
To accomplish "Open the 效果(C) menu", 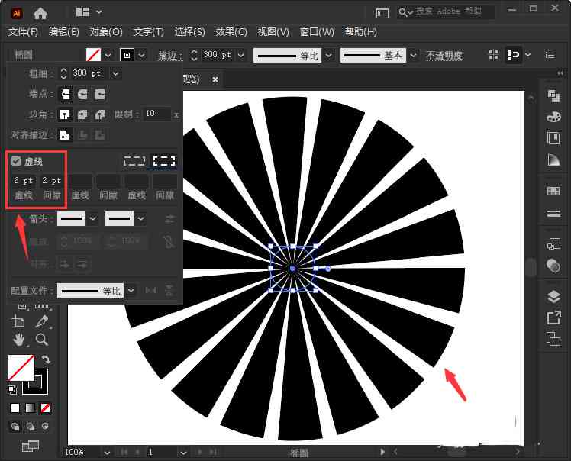I will pos(231,32).
